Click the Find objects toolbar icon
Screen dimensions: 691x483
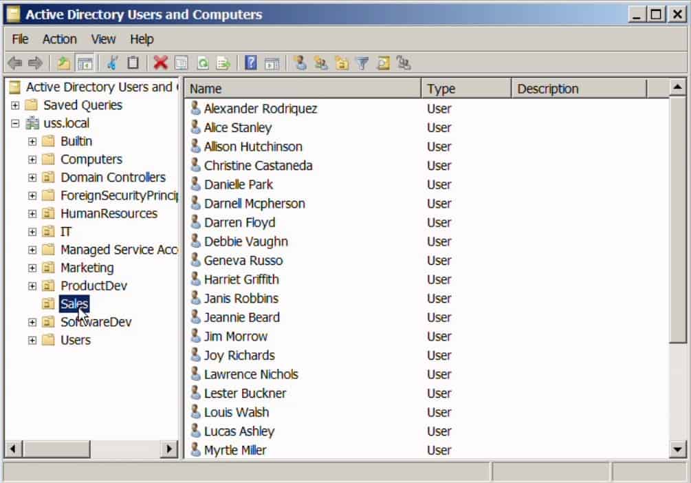(383, 63)
